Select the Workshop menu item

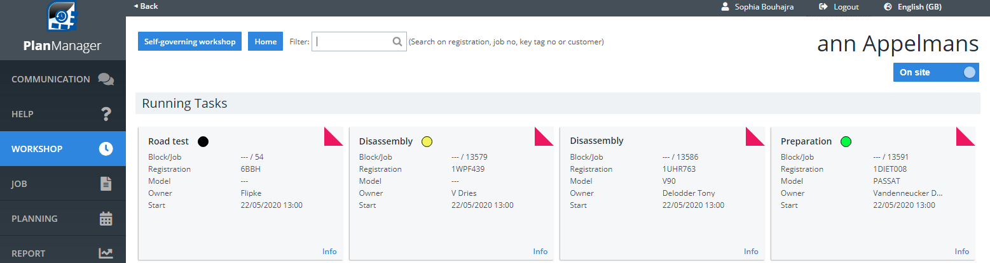click(63, 149)
